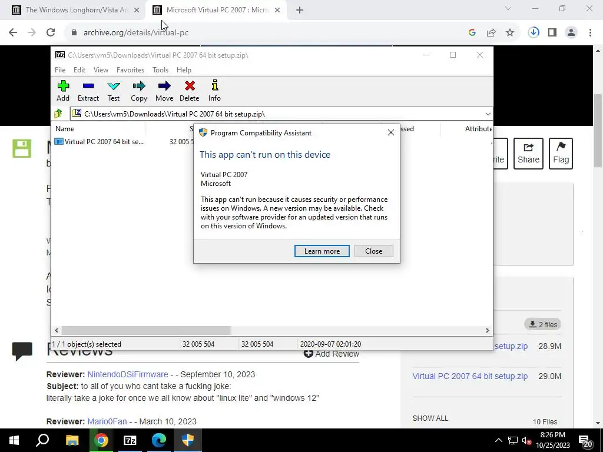The width and height of the screenshot is (603, 452).
Task: Select the Copy tool in 7-Zip
Action: point(139,91)
